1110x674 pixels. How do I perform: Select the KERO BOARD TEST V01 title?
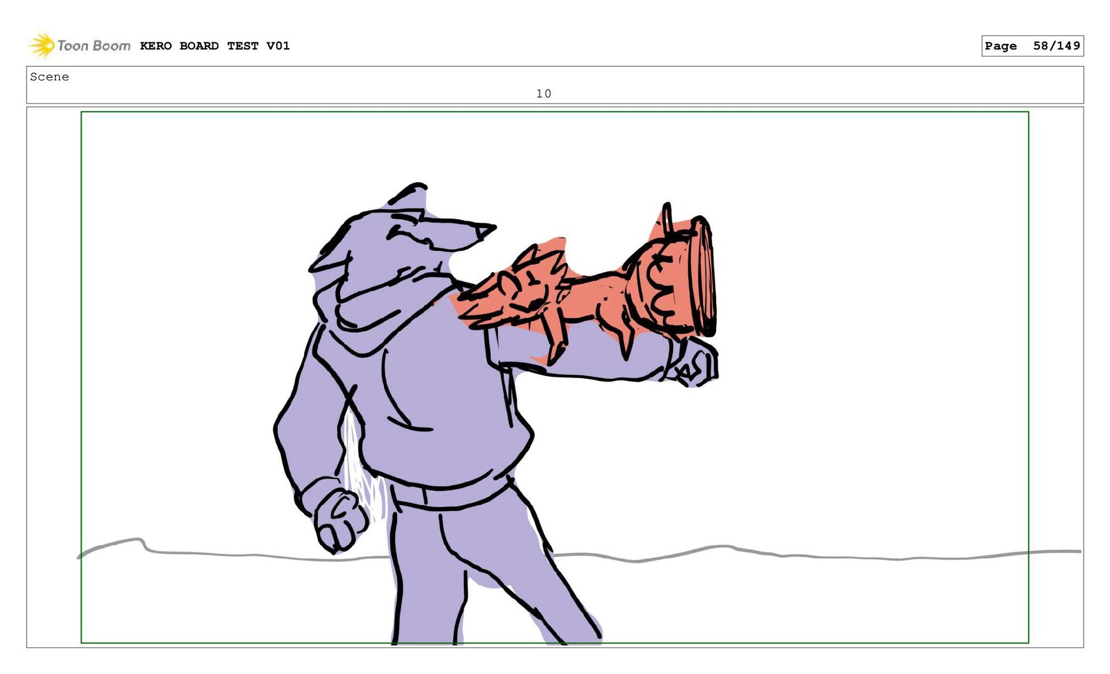coord(214,46)
